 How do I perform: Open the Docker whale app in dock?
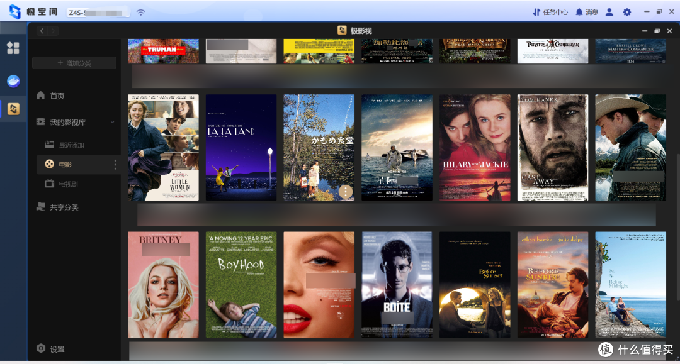[13, 81]
